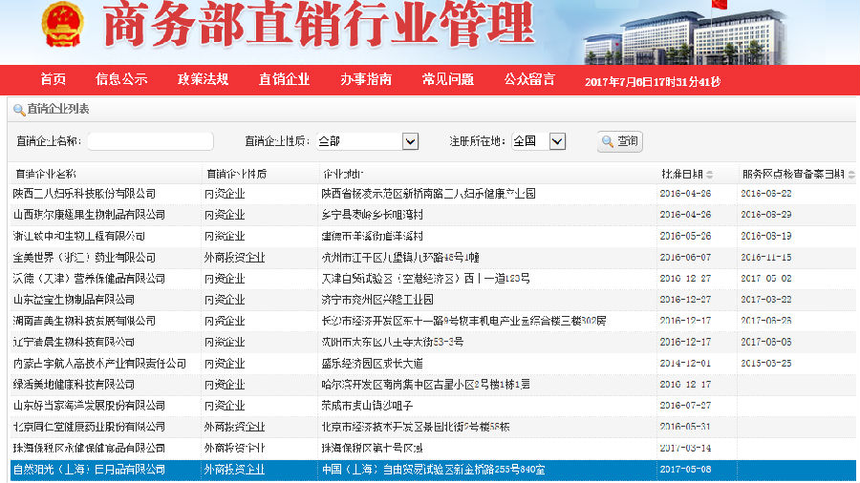Open the 信息公示 menu item
860x483 pixels.
pos(121,80)
